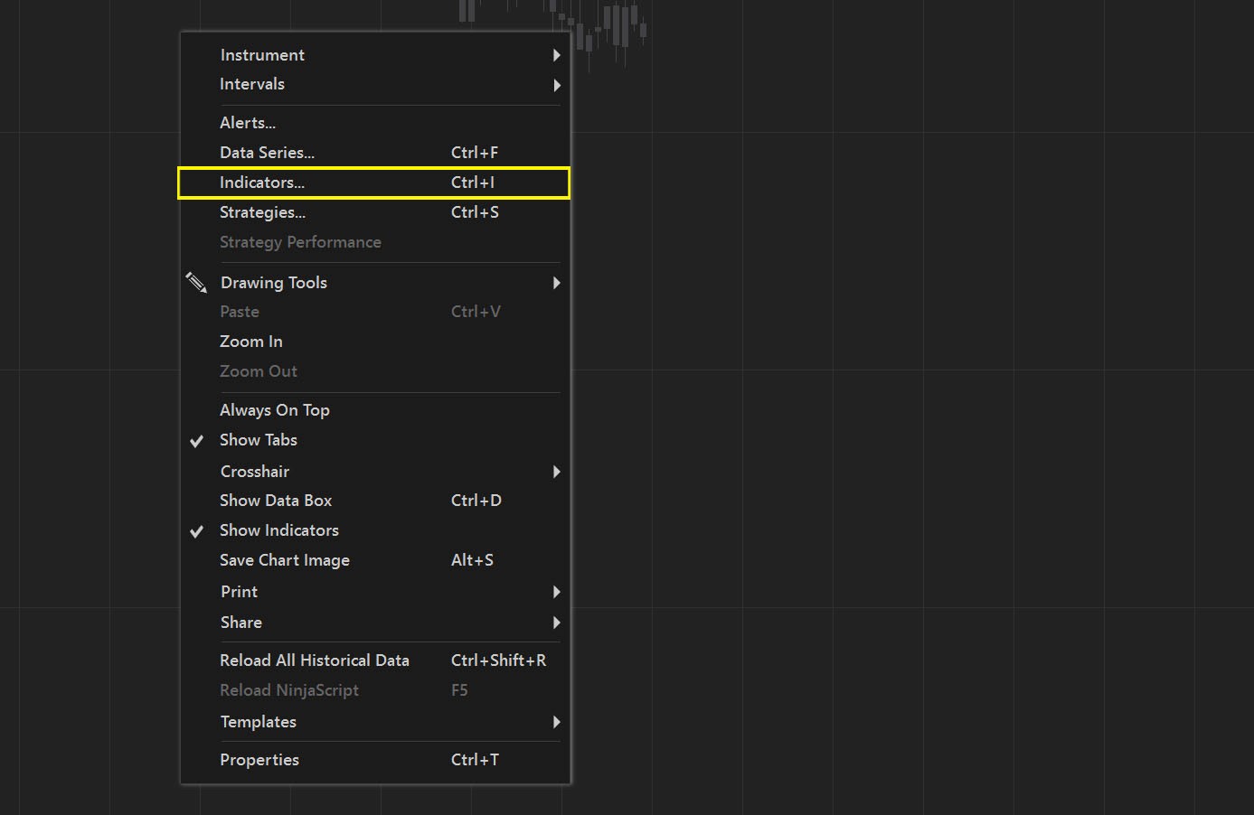Open the Instrument submenu arrow
The image size is (1254, 815).
point(557,55)
